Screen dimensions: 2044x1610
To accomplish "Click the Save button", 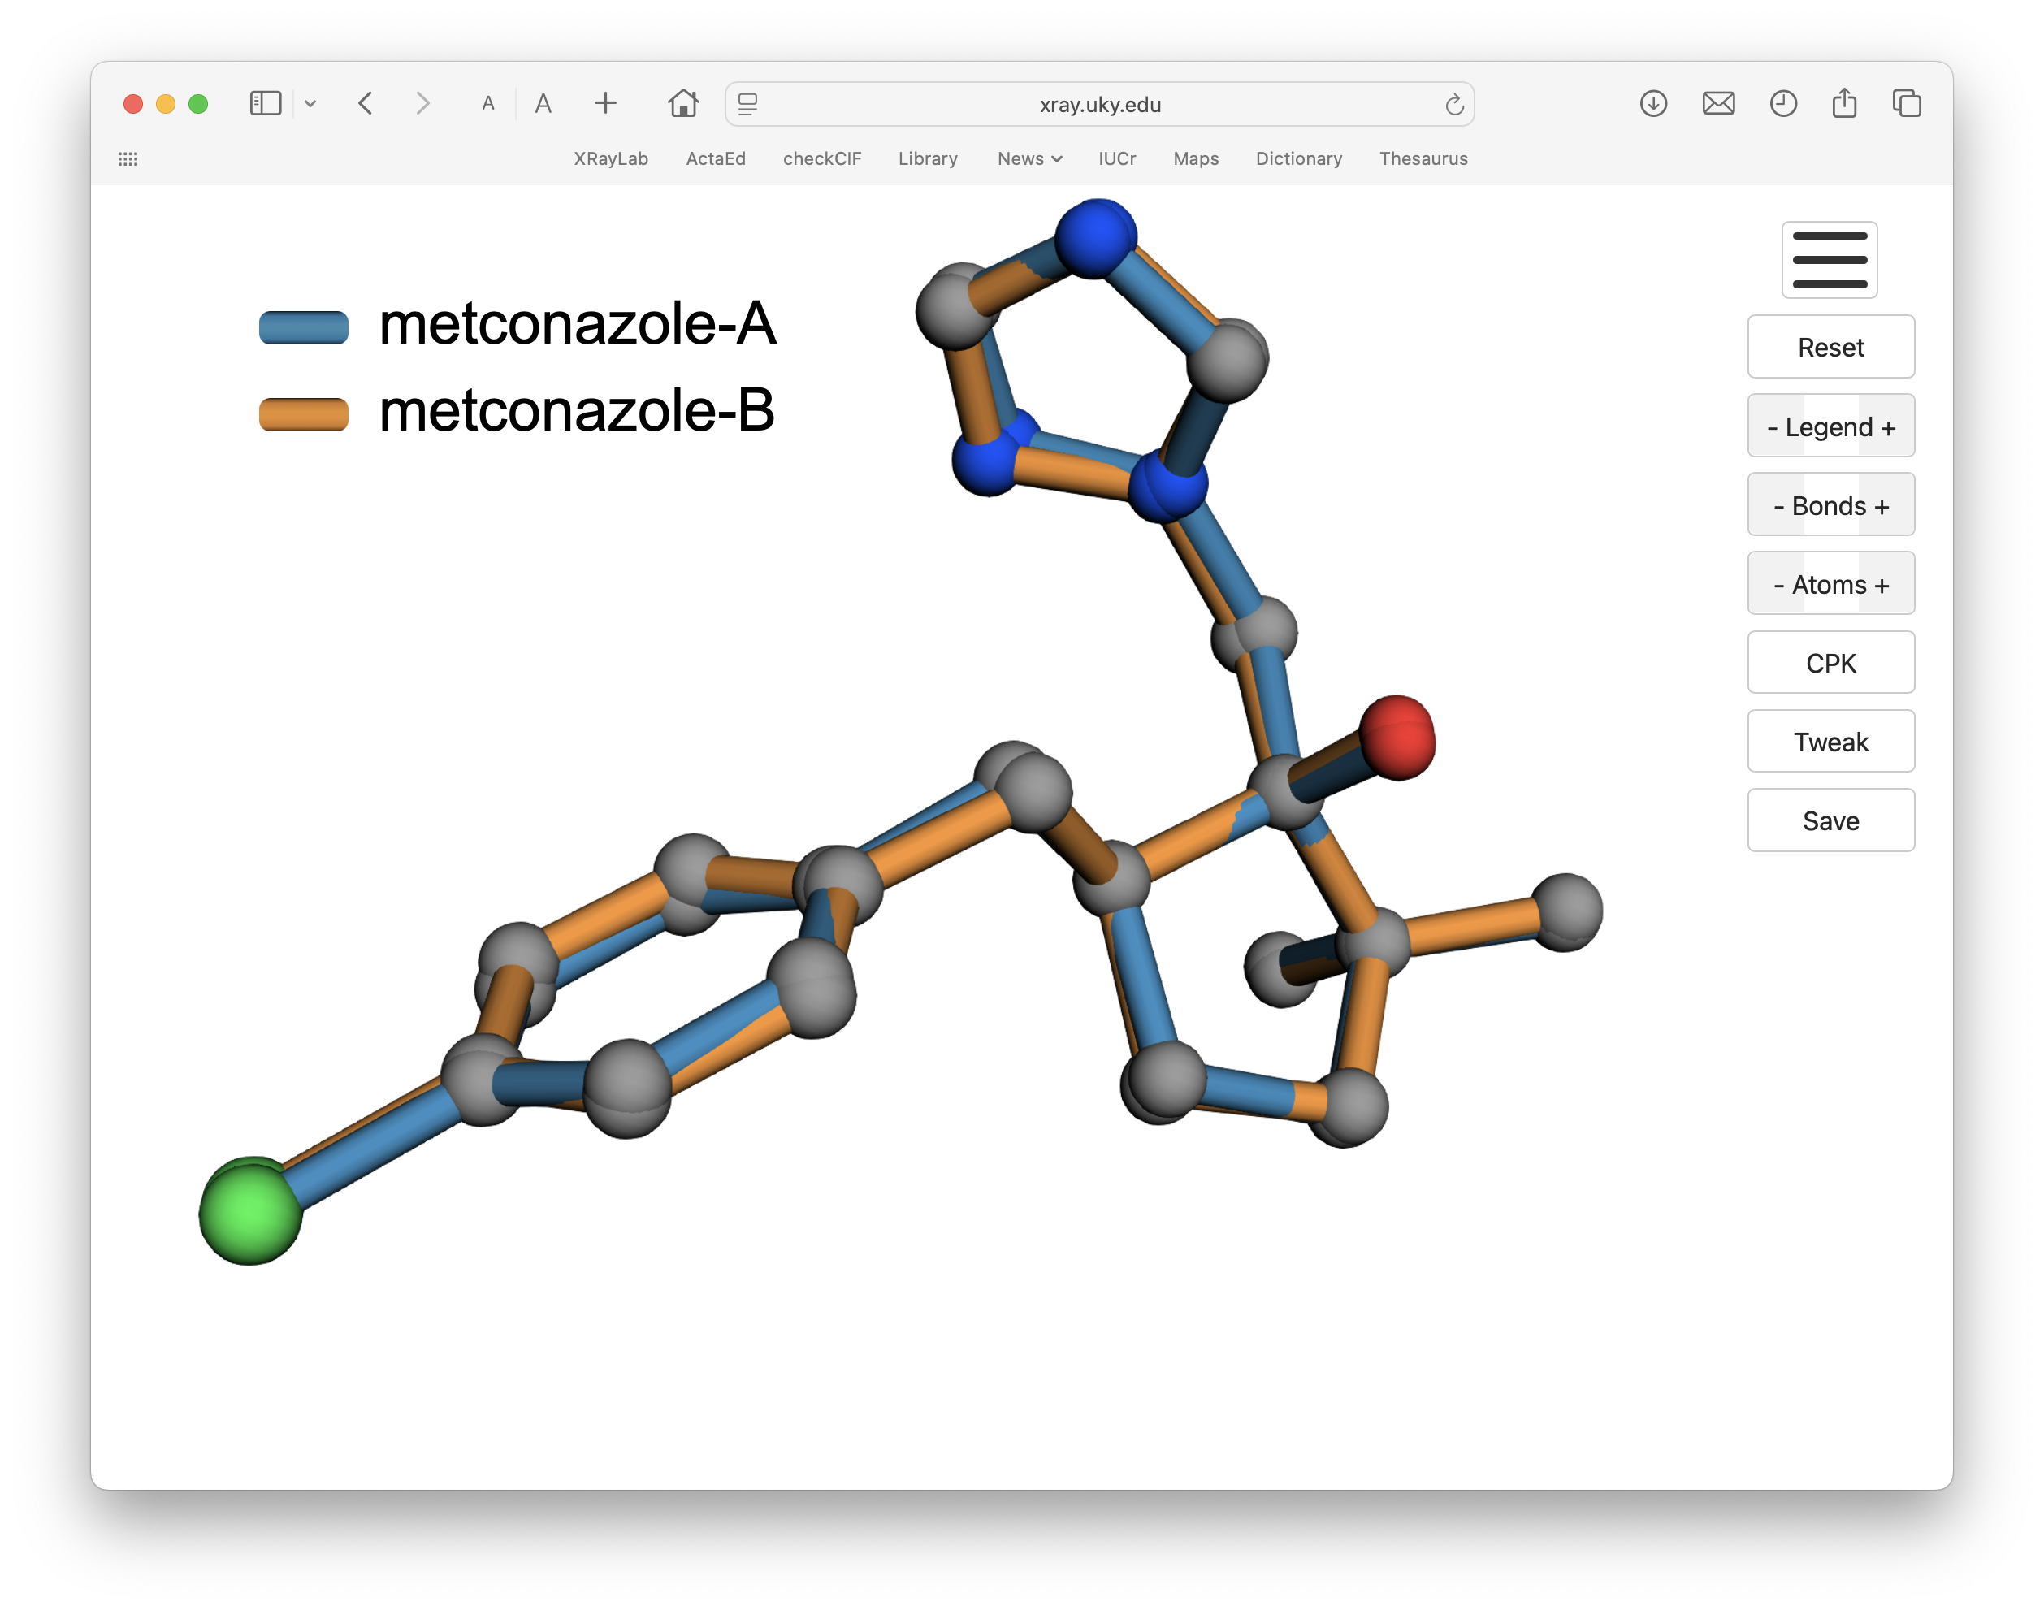I will point(1830,820).
